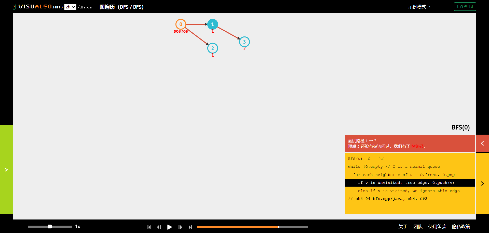Viewport: 489px width, 233px height.
Task: Step backward one animation frame
Action: tap(159, 227)
